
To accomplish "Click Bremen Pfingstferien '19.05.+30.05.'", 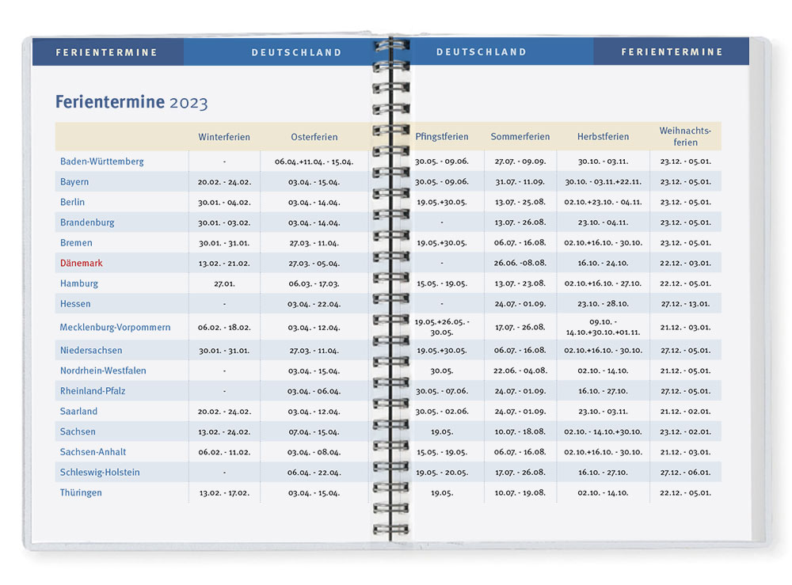I will pyautogui.click(x=441, y=243).
